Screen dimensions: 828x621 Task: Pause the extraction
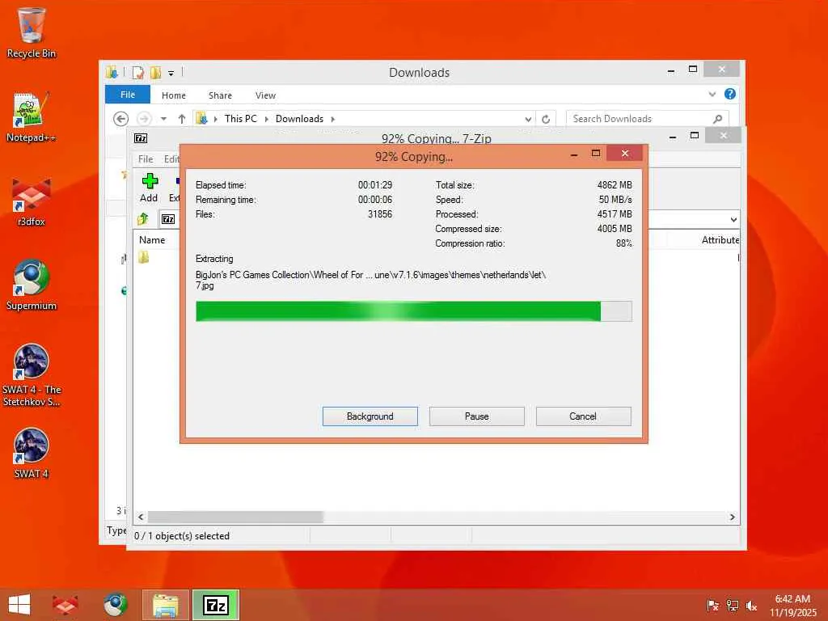pyautogui.click(x=477, y=416)
